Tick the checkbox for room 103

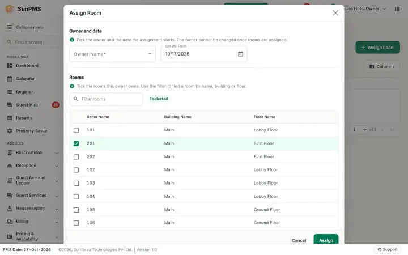click(76, 183)
